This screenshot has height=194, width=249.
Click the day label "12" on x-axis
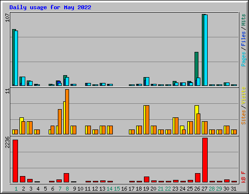[x=95, y=189]
